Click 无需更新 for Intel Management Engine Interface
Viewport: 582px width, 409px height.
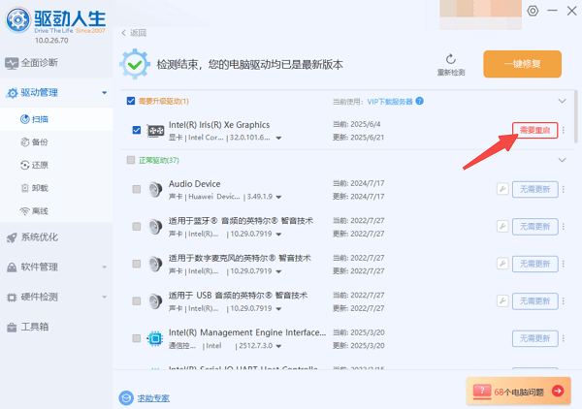[x=534, y=338]
